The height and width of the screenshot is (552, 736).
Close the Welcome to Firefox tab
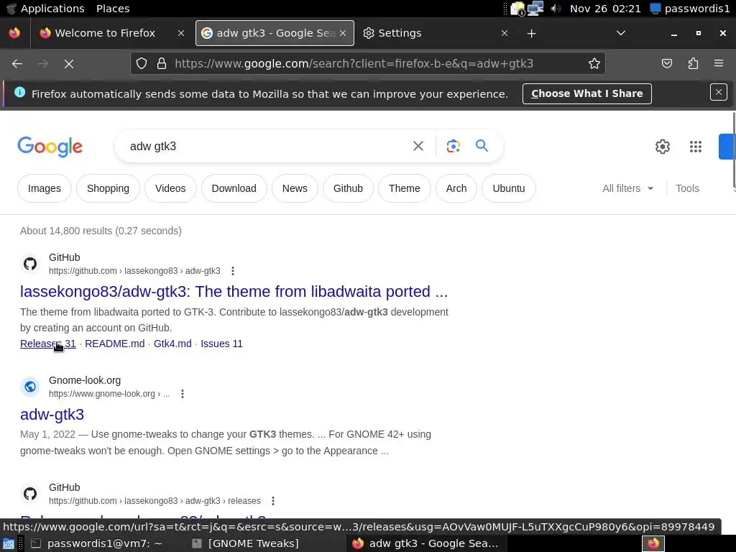tap(181, 33)
